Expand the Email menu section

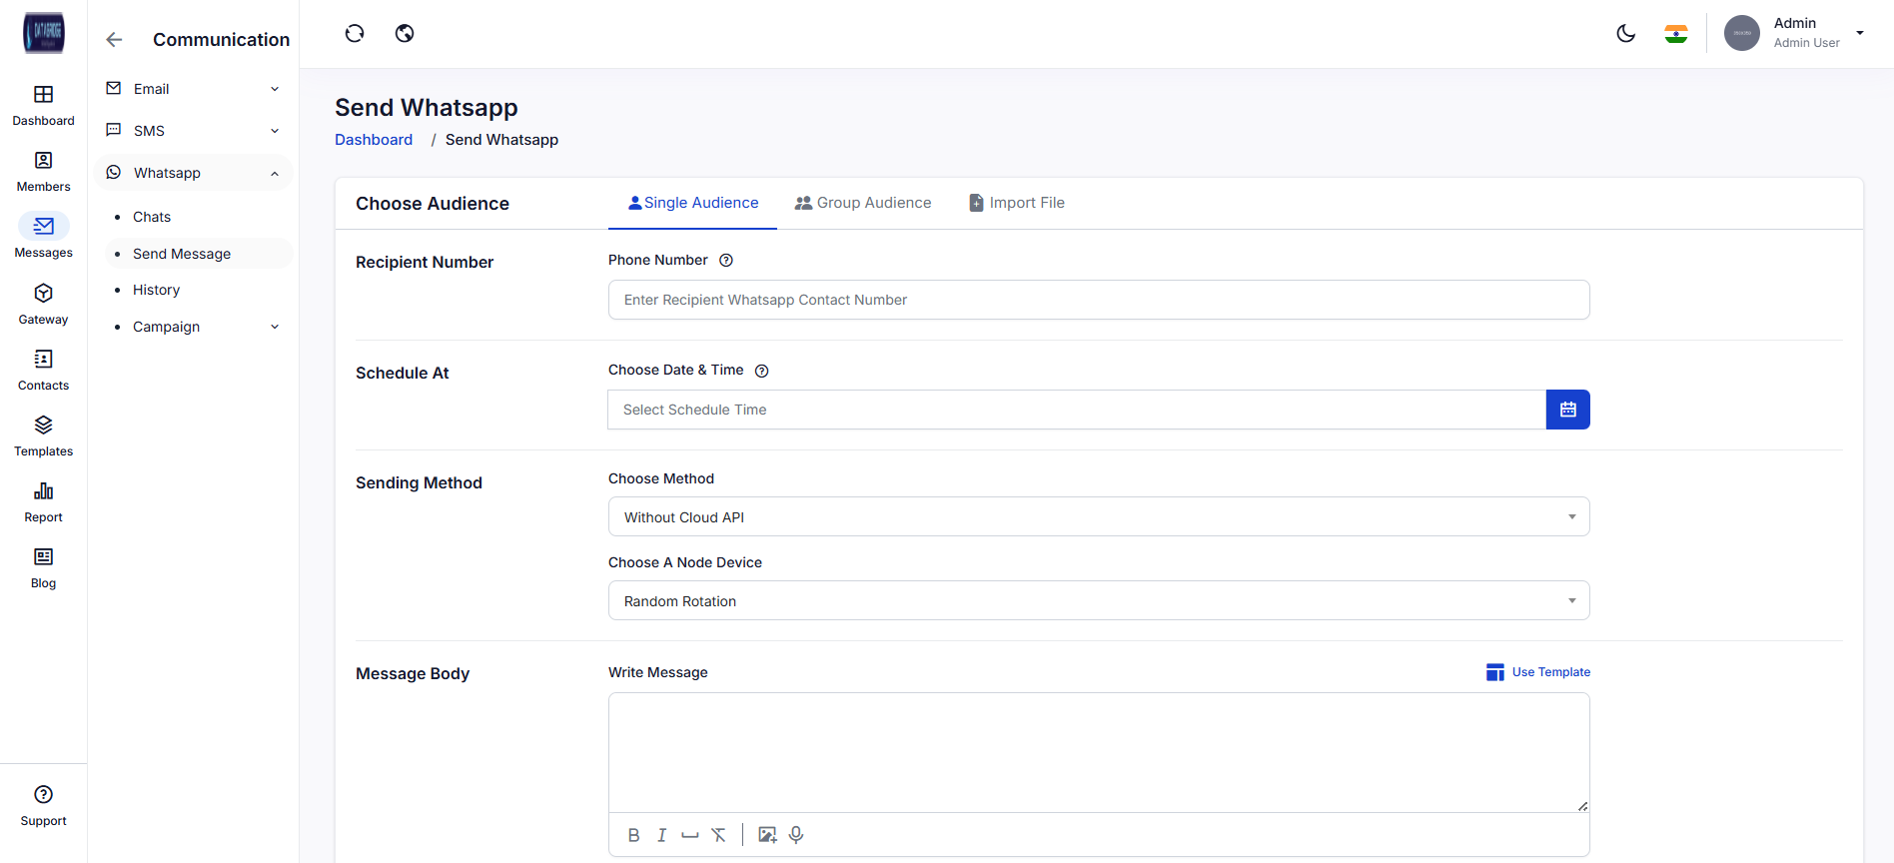[193, 89]
